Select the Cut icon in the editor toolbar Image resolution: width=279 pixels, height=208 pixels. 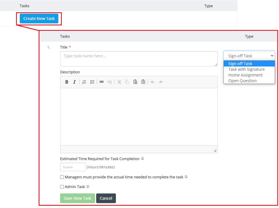click(x=119, y=82)
